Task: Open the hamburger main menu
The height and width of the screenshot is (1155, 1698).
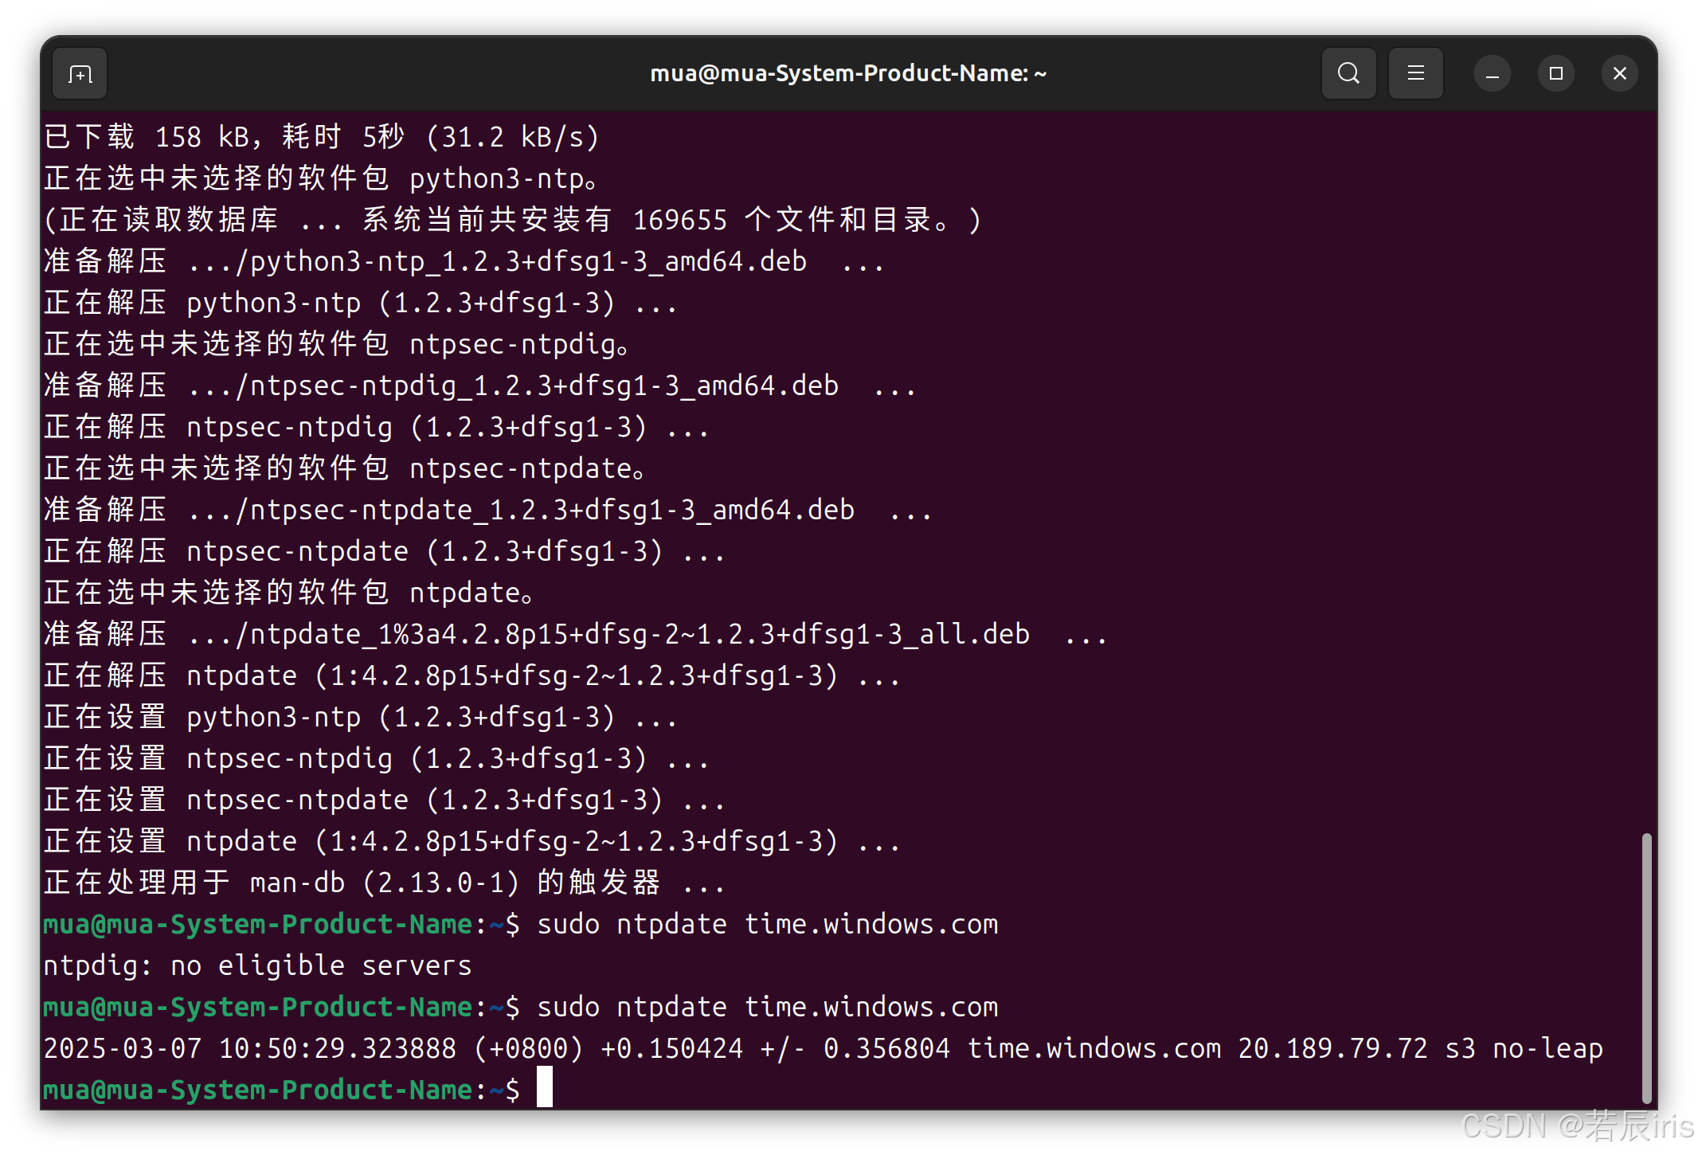Action: pos(1415,74)
